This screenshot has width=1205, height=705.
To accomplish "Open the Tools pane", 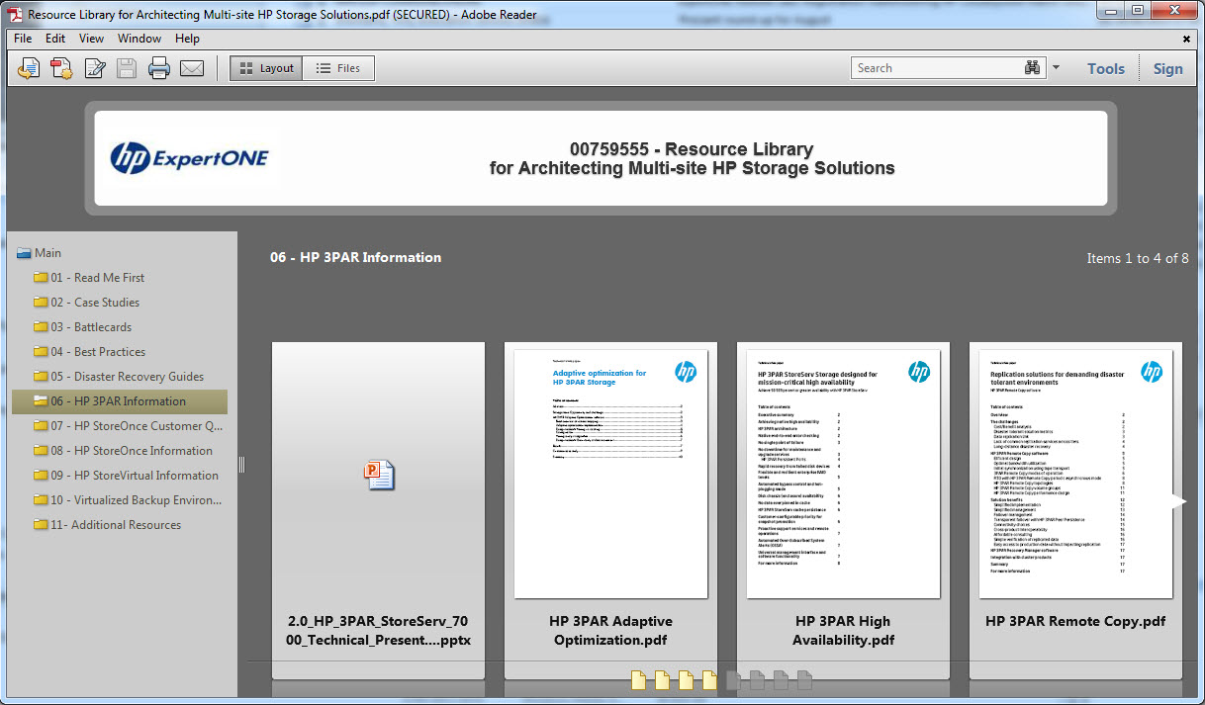I will [x=1106, y=68].
